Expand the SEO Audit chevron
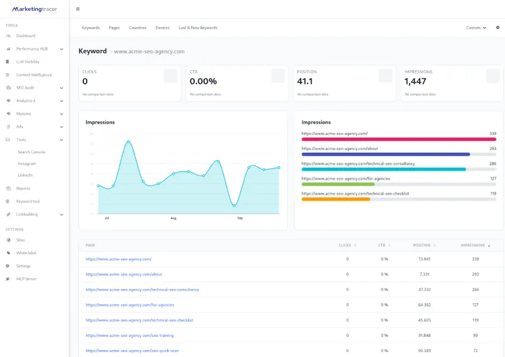This screenshot has height=357, width=505. pyautogui.click(x=61, y=88)
